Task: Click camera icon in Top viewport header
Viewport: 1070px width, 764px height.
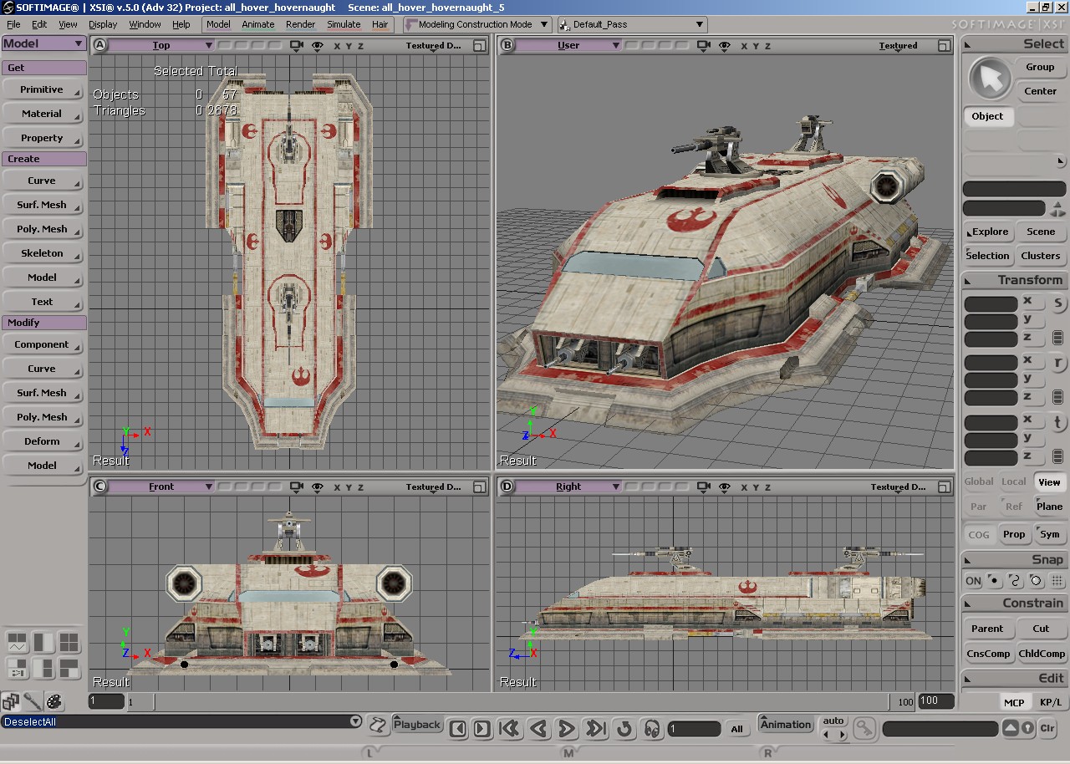Action: (x=298, y=45)
